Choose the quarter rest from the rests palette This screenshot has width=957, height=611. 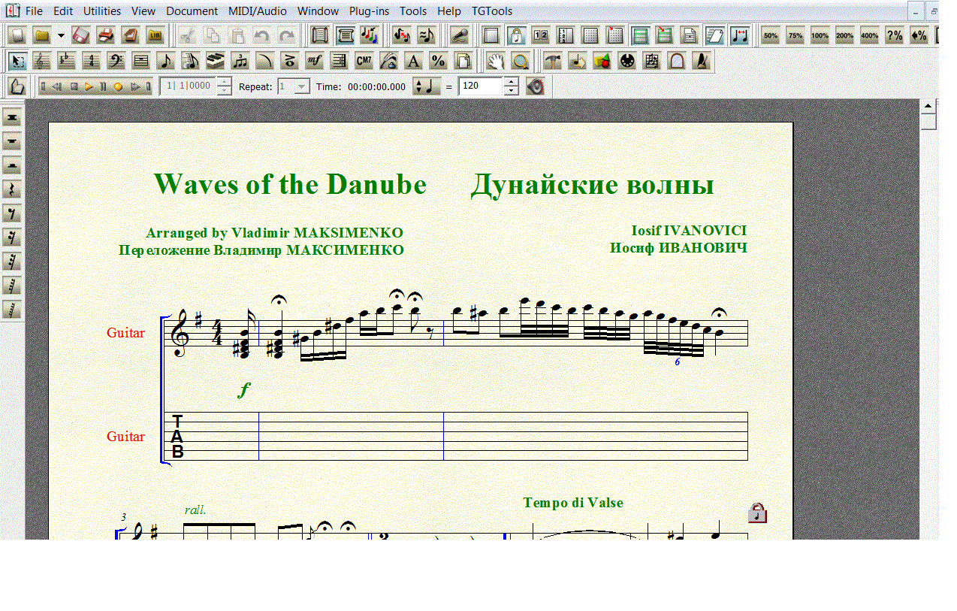point(12,189)
